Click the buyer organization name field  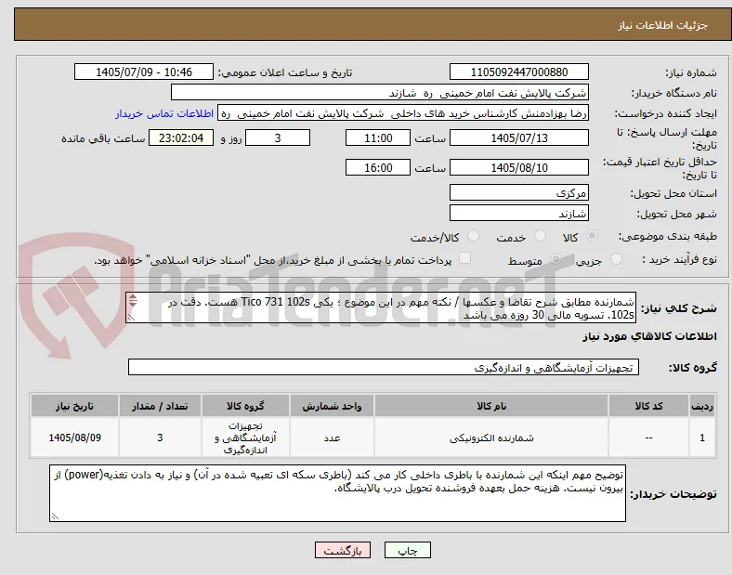[380, 92]
